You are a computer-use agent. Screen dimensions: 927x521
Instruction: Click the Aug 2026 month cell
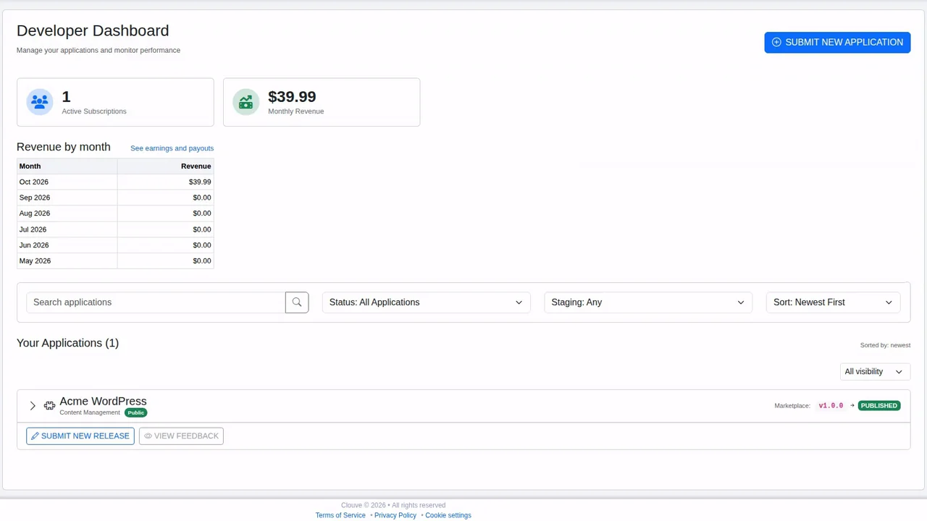click(67, 213)
